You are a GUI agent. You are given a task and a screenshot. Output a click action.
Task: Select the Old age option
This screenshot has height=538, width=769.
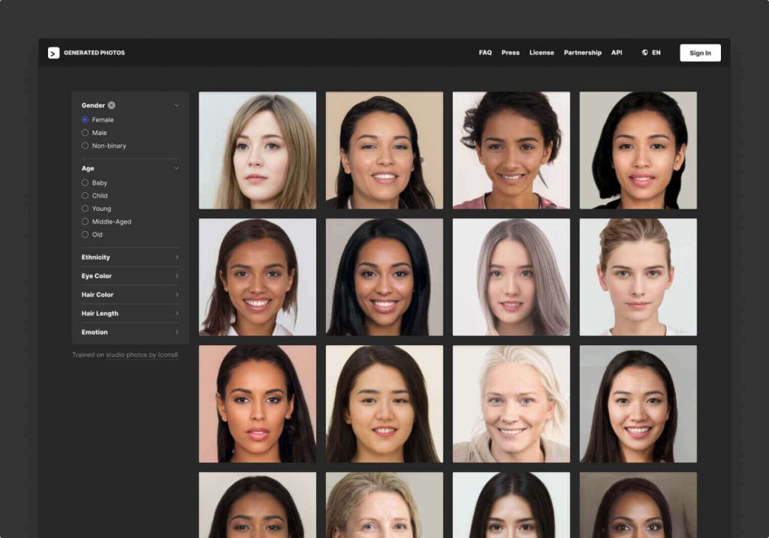coord(85,235)
